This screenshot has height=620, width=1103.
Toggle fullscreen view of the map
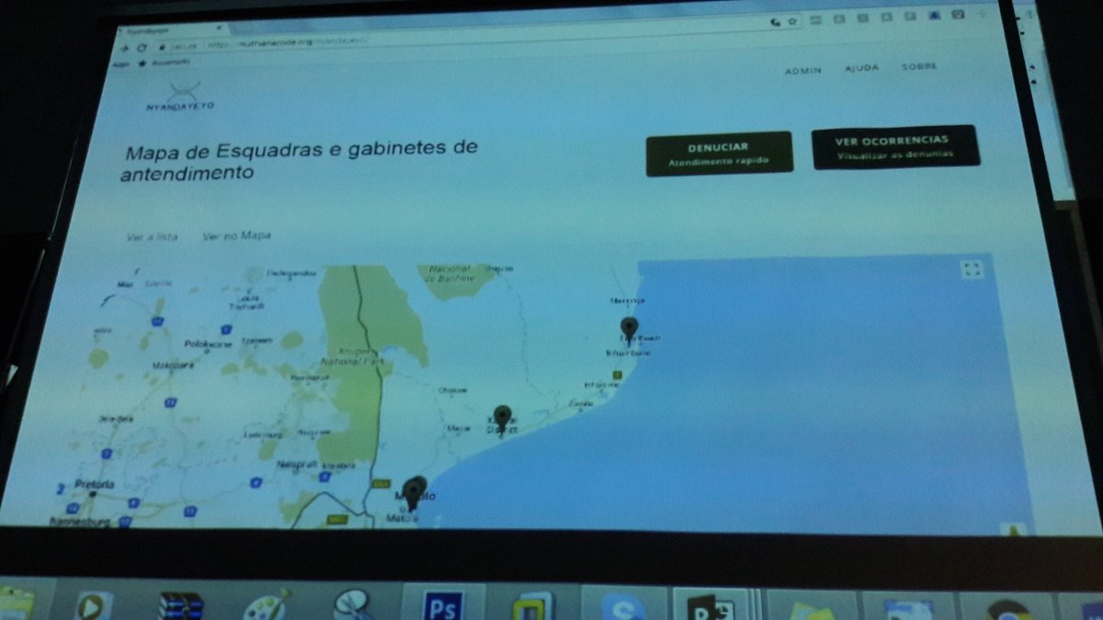(x=972, y=270)
